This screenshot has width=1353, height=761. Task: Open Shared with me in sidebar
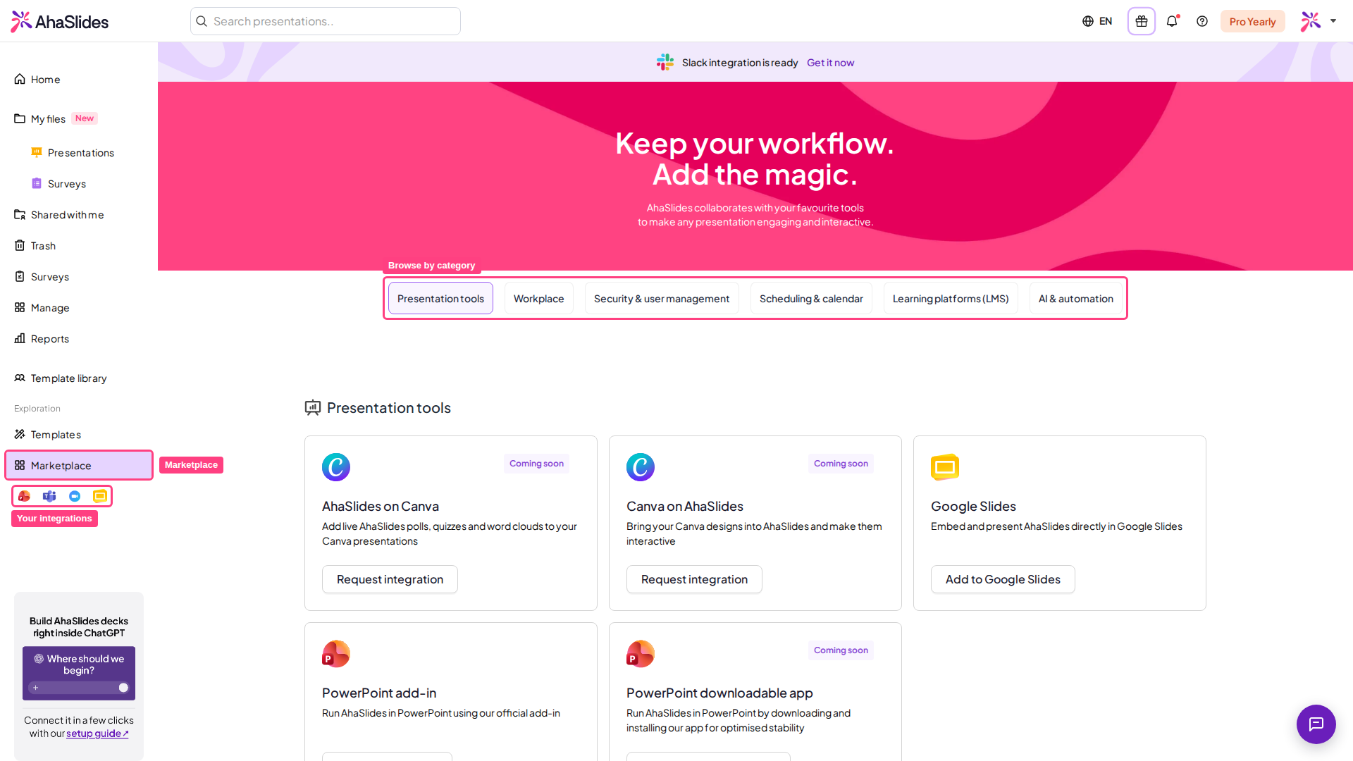click(x=79, y=215)
